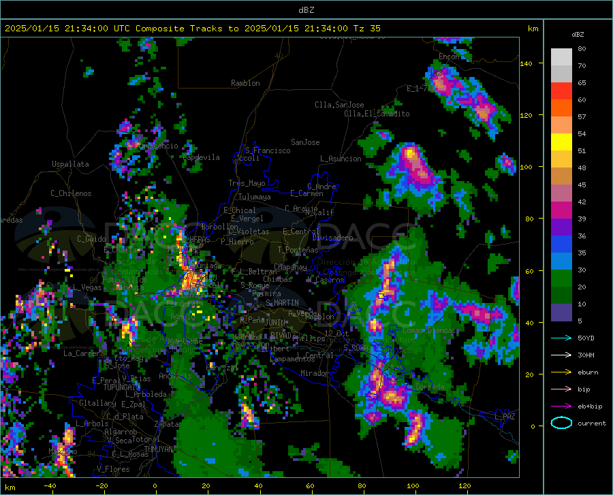Click the 'Tz 35' text in header
613x495 pixels.
click(x=366, y=29)
